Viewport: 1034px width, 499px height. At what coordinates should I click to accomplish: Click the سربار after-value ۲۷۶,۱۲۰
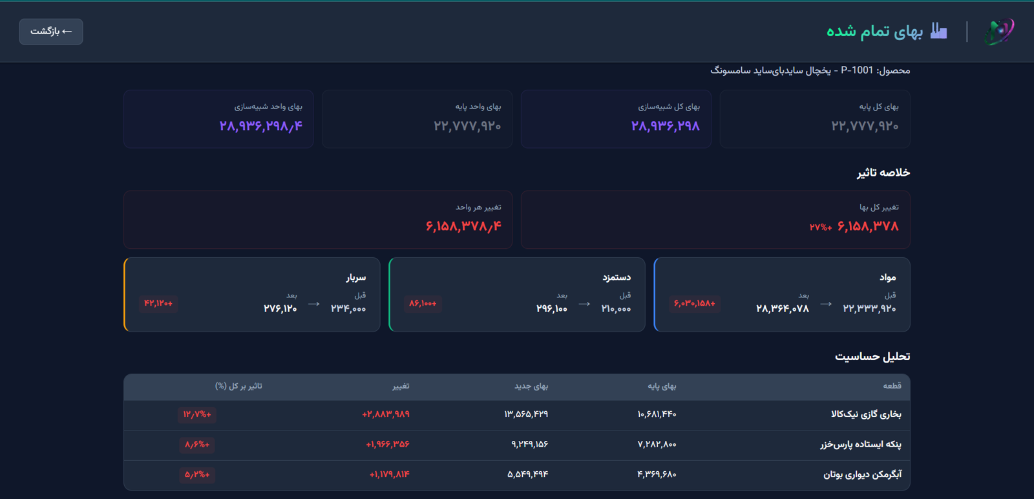click(x=280, y=309)
